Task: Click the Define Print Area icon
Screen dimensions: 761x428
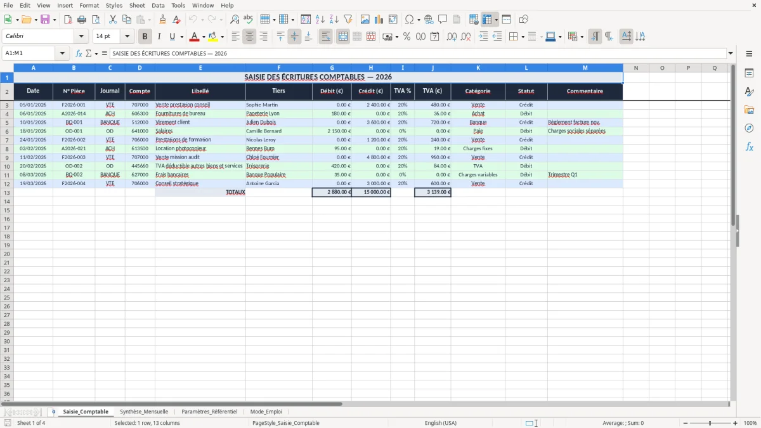Action: (x=474, y=20)
